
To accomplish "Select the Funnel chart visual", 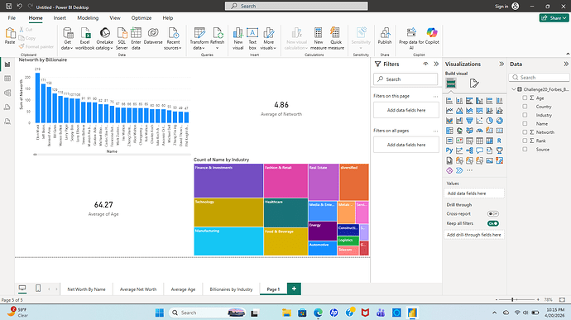I will point(469,120).
